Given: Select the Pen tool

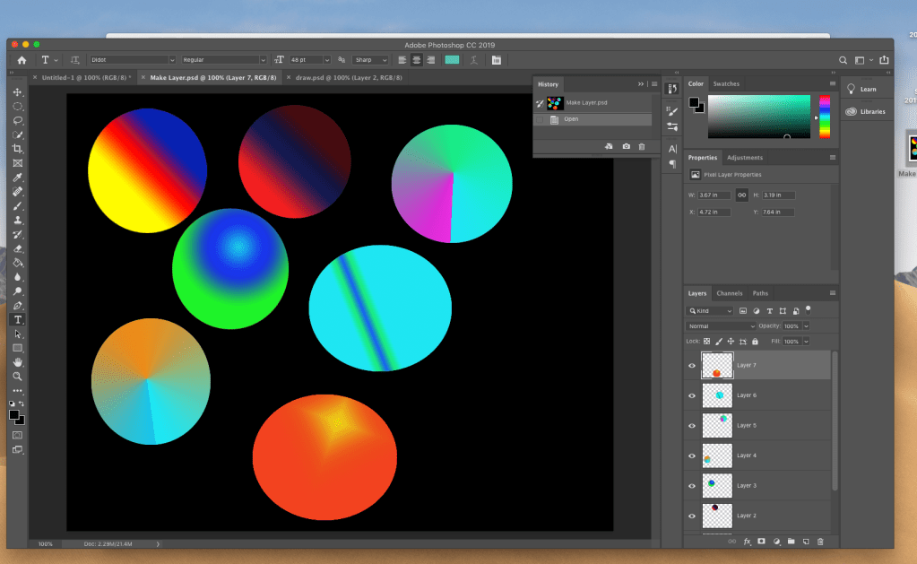Looking at the screenshot, I should click(x=18, y=306).
